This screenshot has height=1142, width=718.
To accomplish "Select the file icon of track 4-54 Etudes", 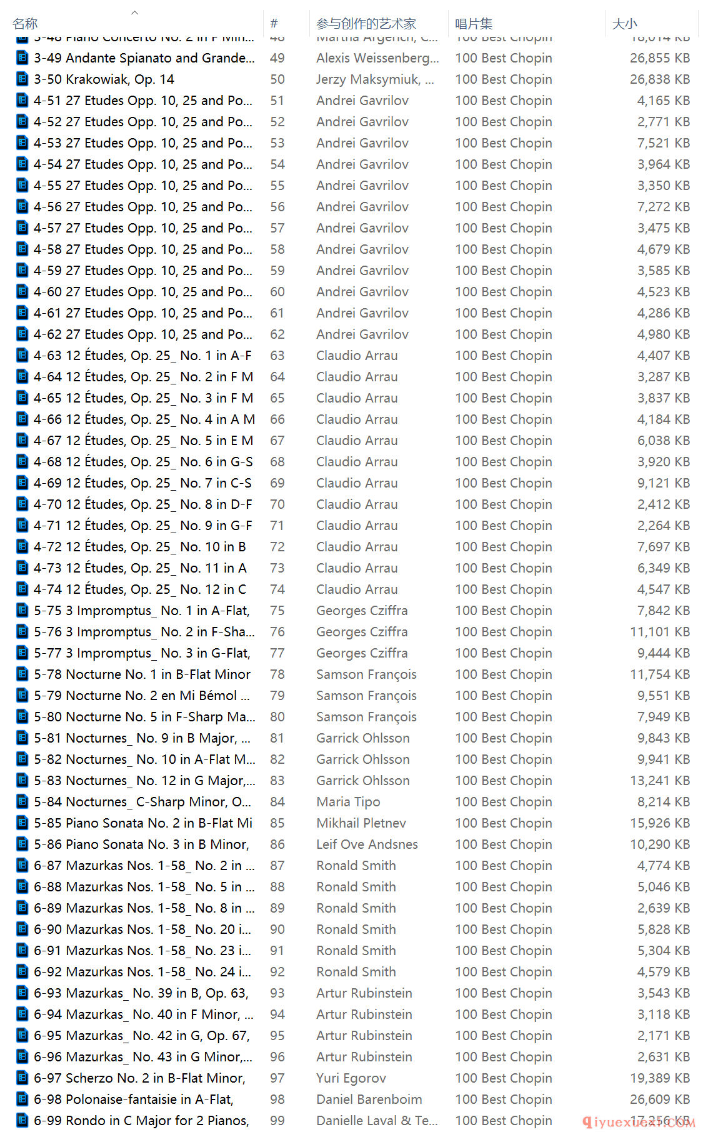I will click(22, 164).
